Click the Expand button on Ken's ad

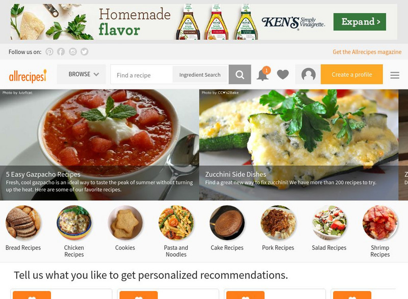360,22
